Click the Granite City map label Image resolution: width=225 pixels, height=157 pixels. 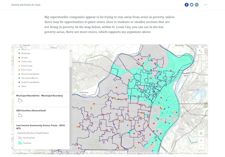point(193,90)
